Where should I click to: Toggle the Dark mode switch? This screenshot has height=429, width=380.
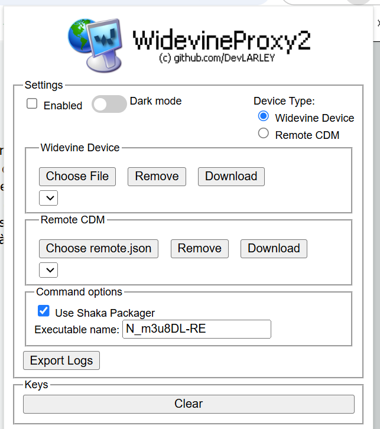pyautogui.click(x=109, y=104)
